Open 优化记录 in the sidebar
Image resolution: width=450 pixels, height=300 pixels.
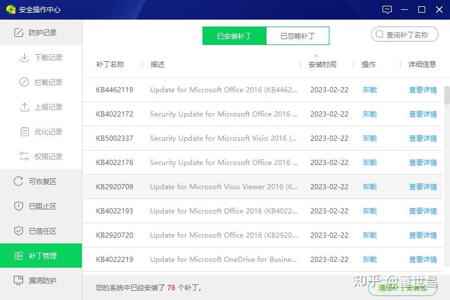[41, 132]
